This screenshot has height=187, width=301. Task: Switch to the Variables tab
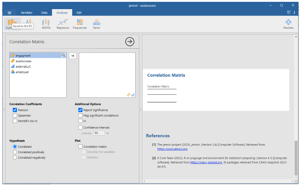point(26,12)
